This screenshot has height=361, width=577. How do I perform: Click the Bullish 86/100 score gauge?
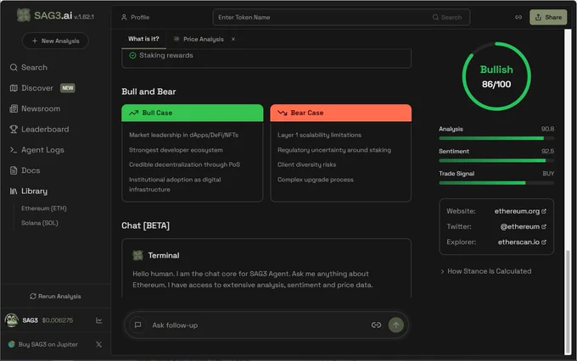(x=496, y=76)
